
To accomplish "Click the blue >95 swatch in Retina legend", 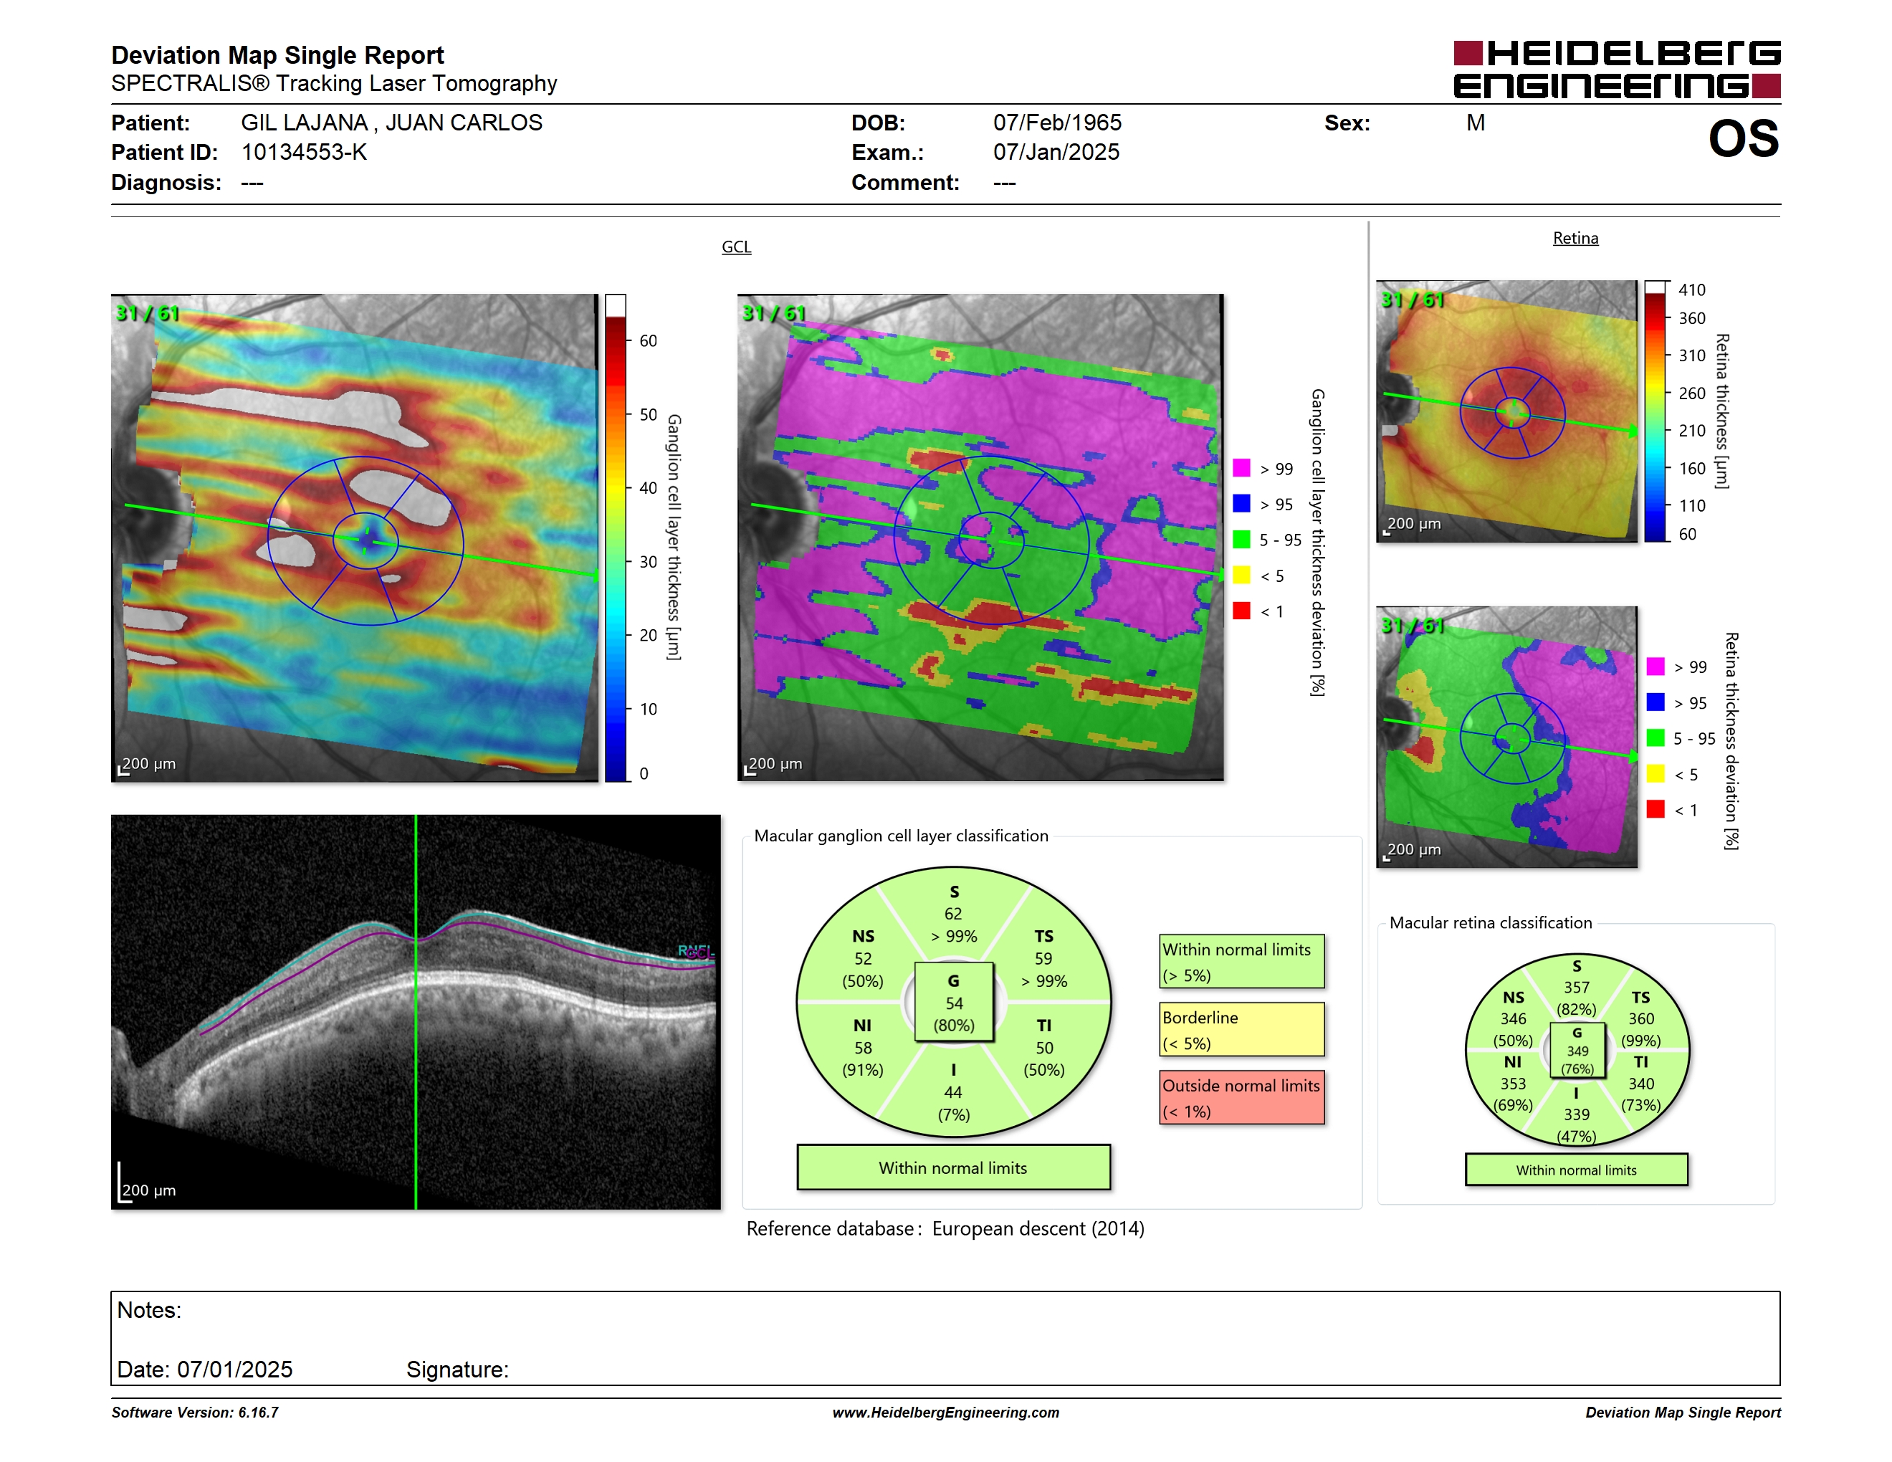I will [x=1655, y=702].
